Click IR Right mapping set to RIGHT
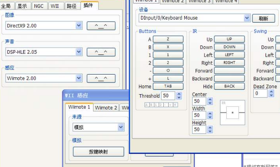The height and width of the screenshot is (167, 280). (x=229, y=63)
